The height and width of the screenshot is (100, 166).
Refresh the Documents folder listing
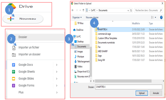pos(131,11)
